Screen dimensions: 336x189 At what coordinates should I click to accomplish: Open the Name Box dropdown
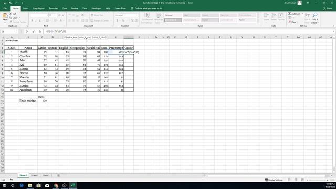tap(16, 31)
